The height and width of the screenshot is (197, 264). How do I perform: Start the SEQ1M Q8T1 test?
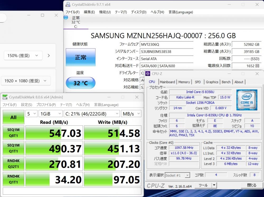point(13,133)
